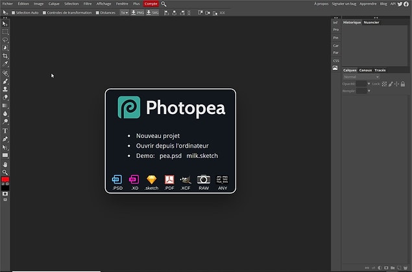This screenshot has height=272, width=412.
Task: Click Ouvrir depuis l'ordinateur link
Action: [x=173, y=146]
